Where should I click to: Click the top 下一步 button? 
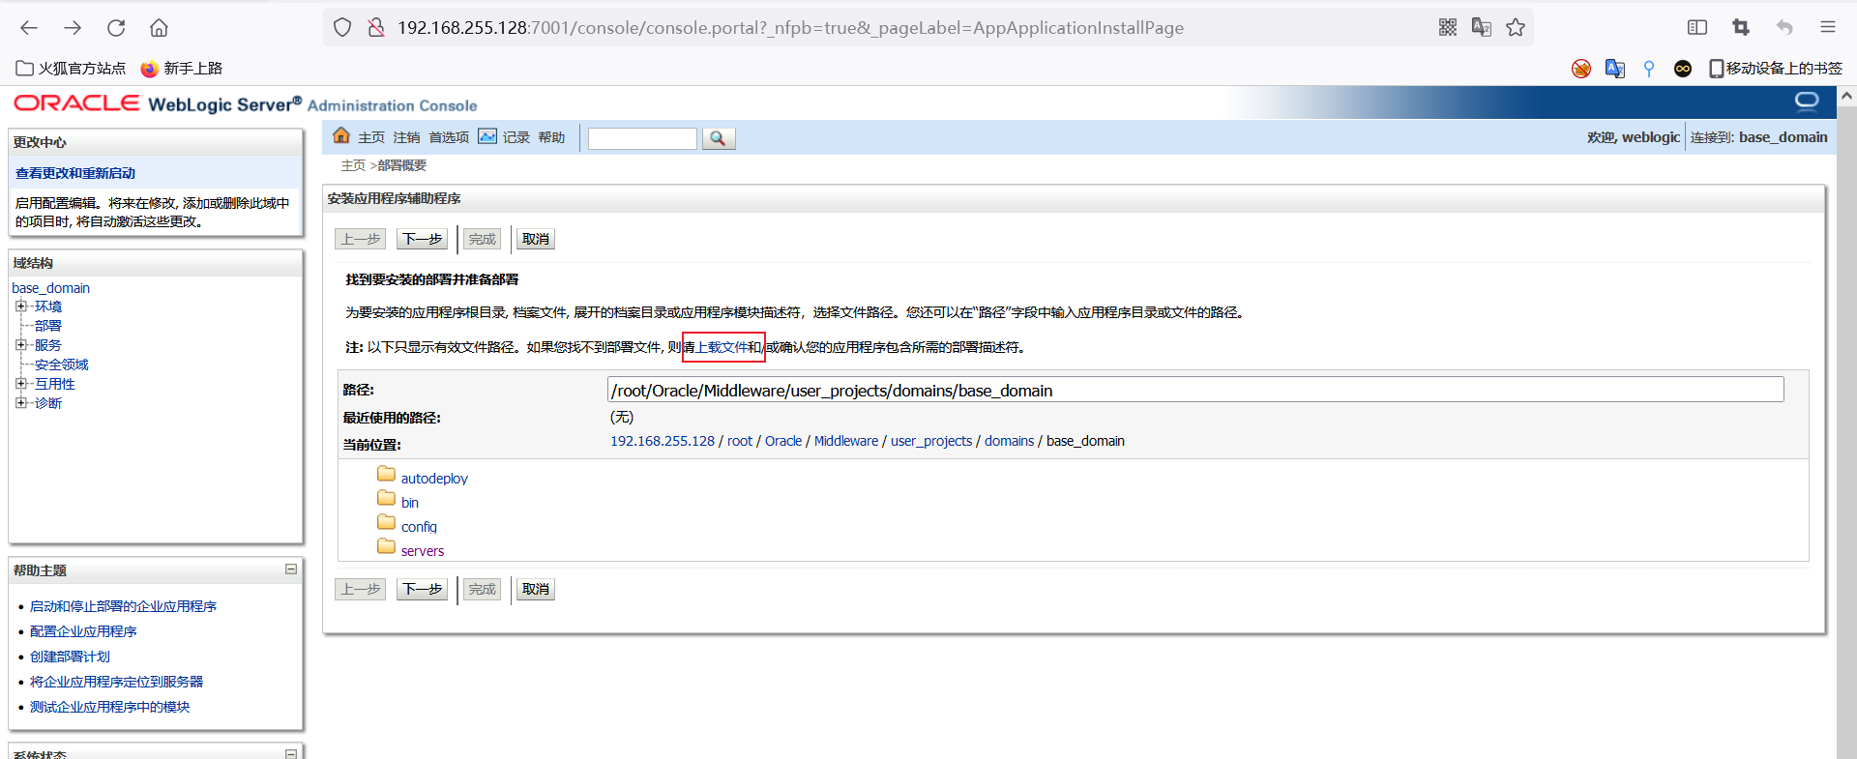click(x=422, y=239)
